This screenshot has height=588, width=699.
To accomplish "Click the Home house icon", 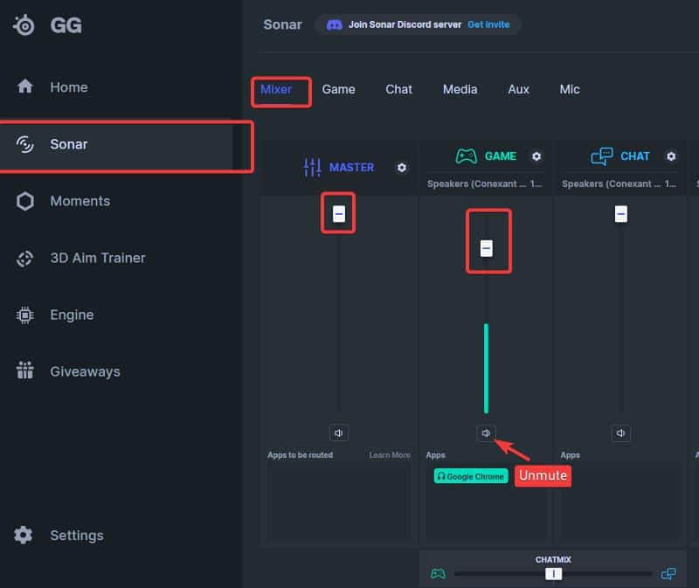I will tap(25, 86).
